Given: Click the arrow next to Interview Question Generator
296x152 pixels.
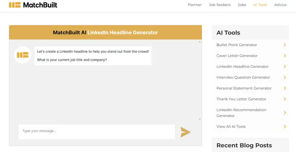Looking at the screenshot, I should coord(285,77).
